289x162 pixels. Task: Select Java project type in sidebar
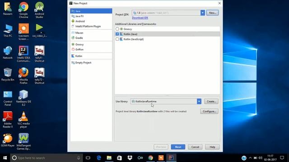91,11
